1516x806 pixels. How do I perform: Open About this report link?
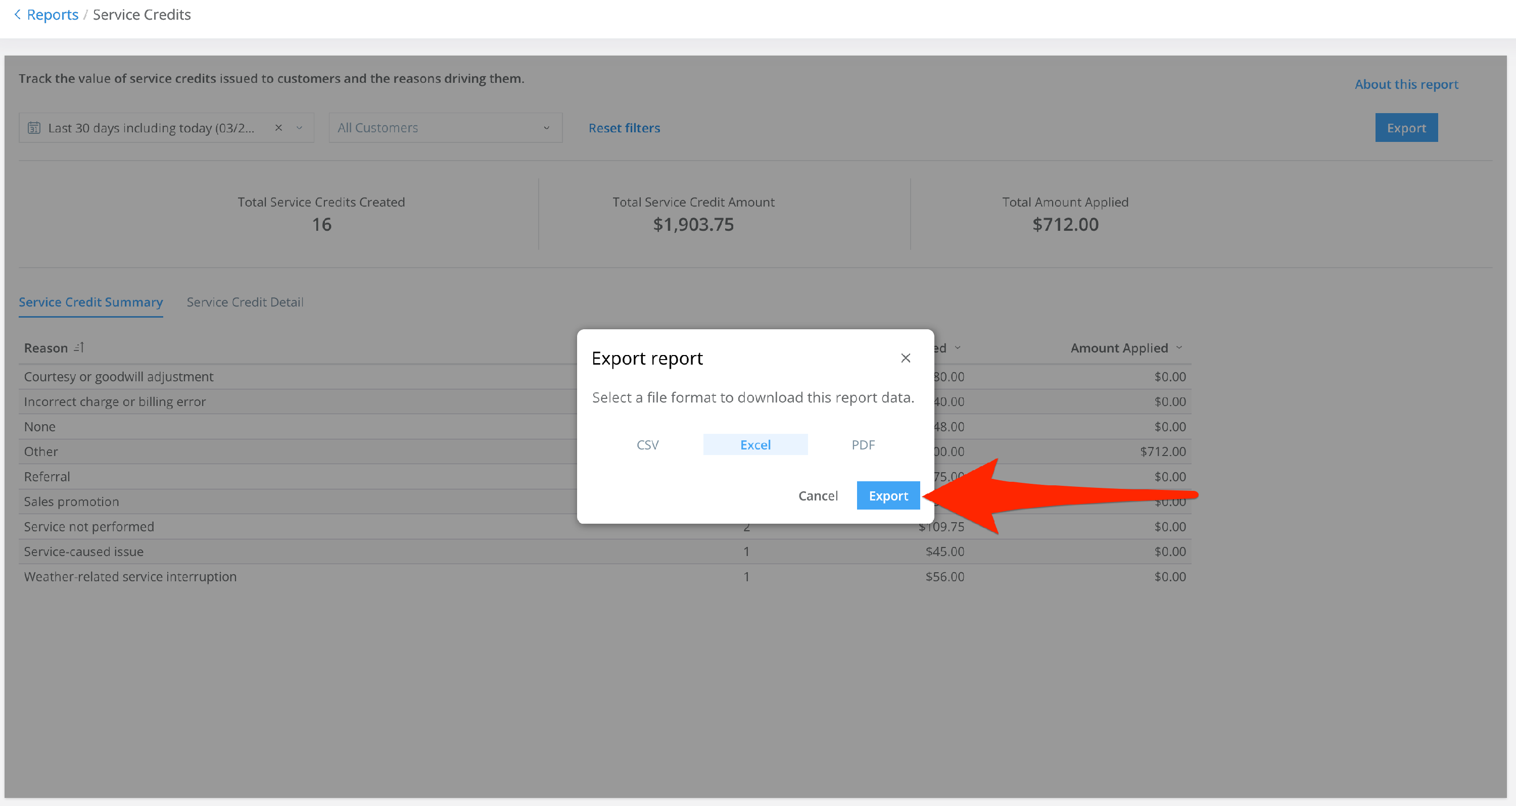click(x=1406, y=84)
